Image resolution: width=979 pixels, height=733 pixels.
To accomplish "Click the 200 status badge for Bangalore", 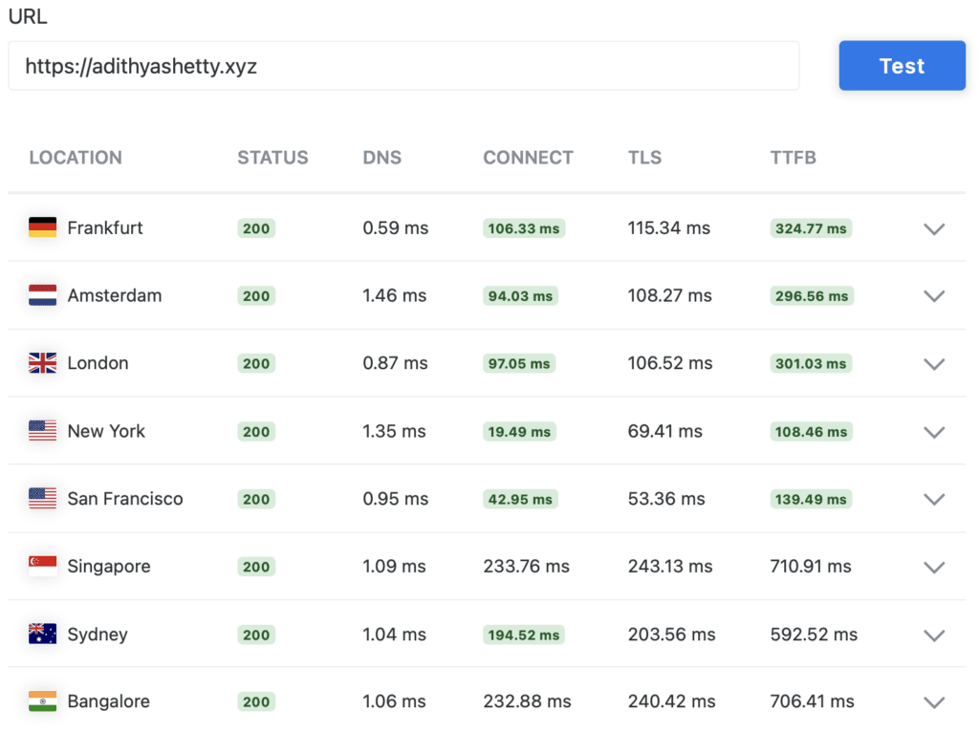I will [x=256, y=701].
